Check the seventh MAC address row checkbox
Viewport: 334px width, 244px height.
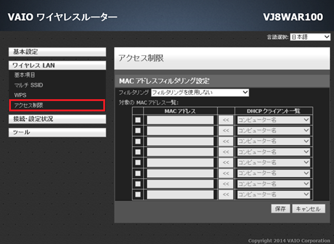coord(138,184)
